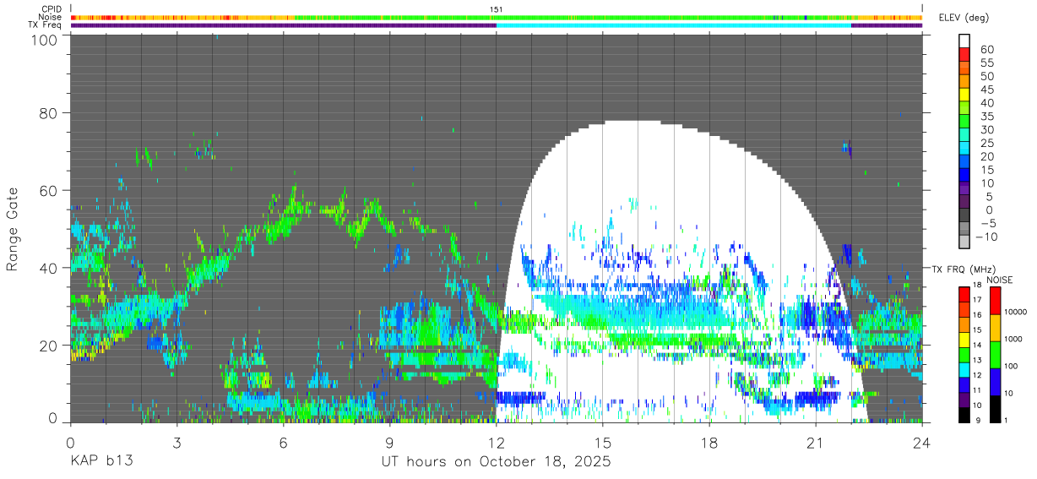Click the CPID value '151'
1037x479 pixels.
[497, 9]
